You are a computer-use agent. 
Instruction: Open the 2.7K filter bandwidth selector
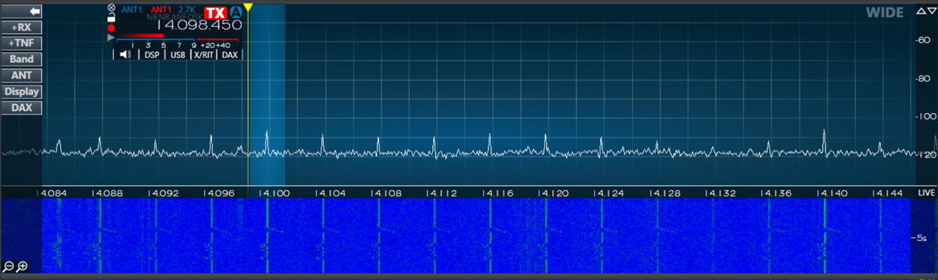(187, 10)
